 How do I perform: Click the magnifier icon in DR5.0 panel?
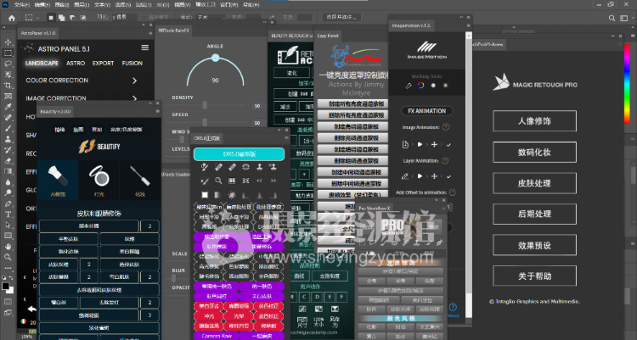click(218, 181)
